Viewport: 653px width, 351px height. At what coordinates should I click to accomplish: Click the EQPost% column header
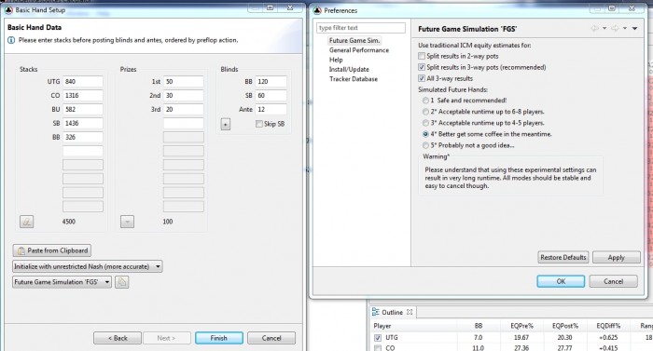tap(565, 326)
